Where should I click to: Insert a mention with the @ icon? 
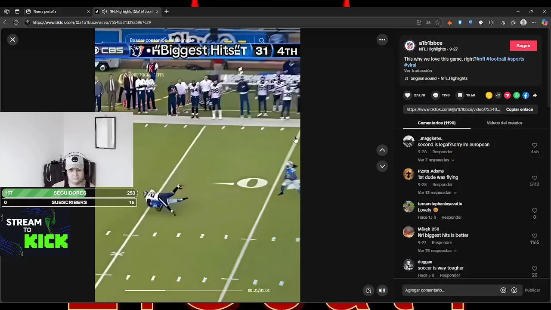[503, 291]
